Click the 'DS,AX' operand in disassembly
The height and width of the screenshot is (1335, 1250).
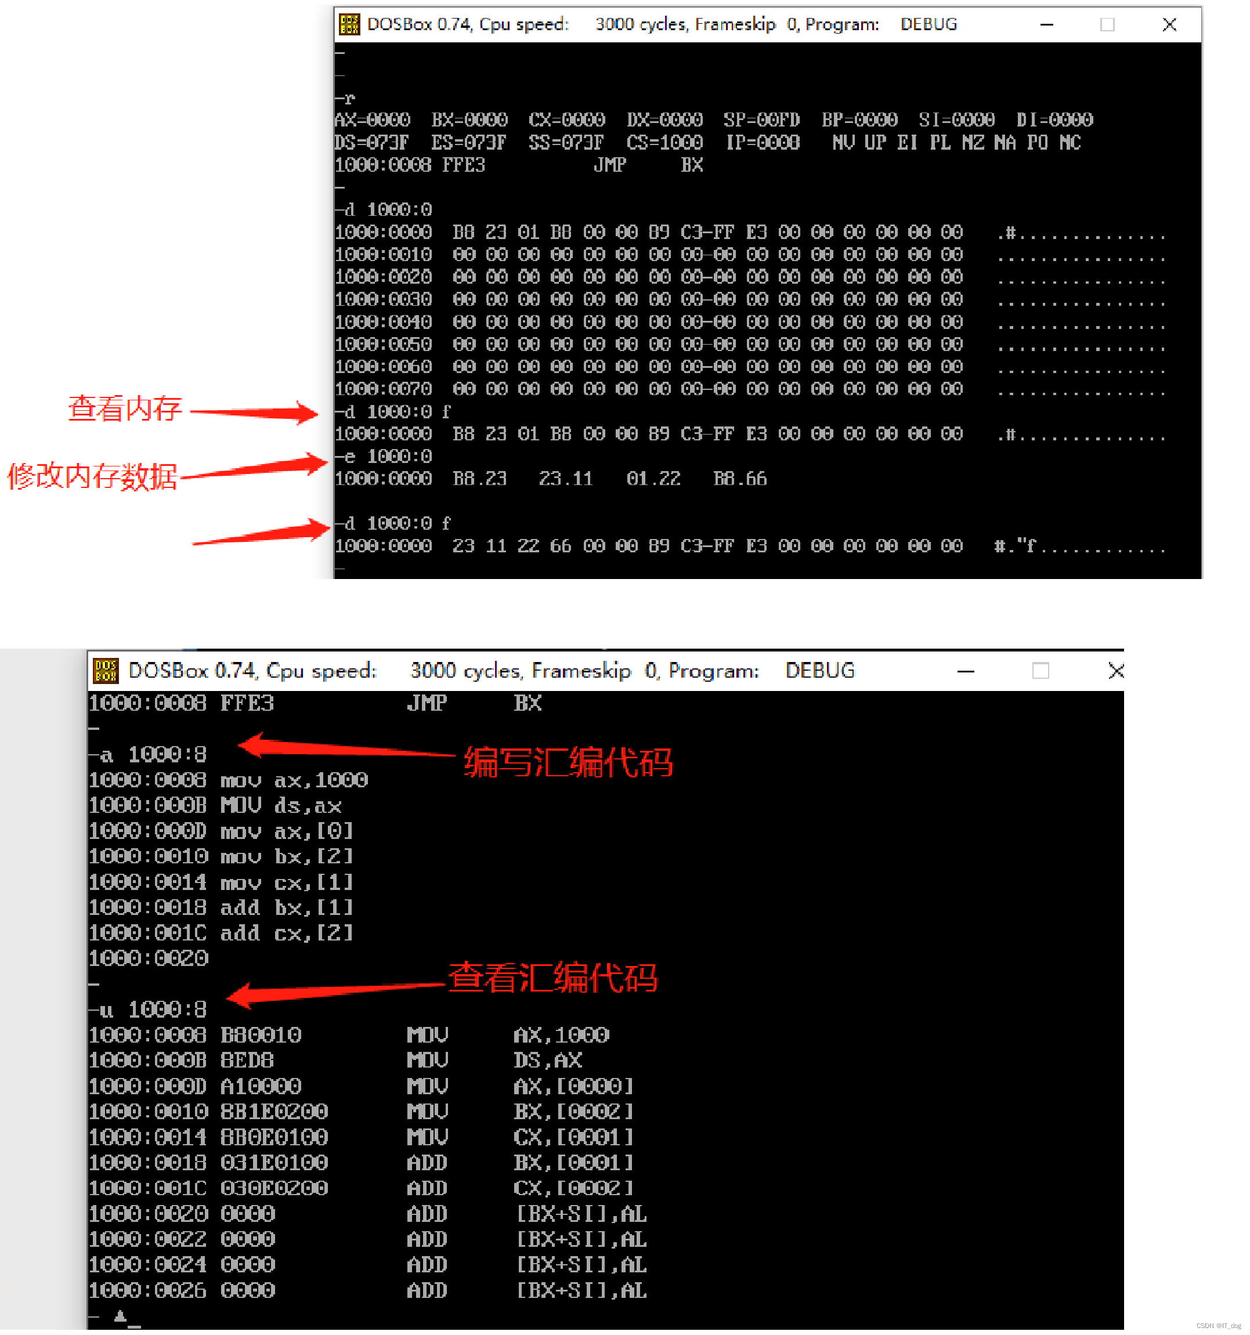click(x=548, y=1061)
